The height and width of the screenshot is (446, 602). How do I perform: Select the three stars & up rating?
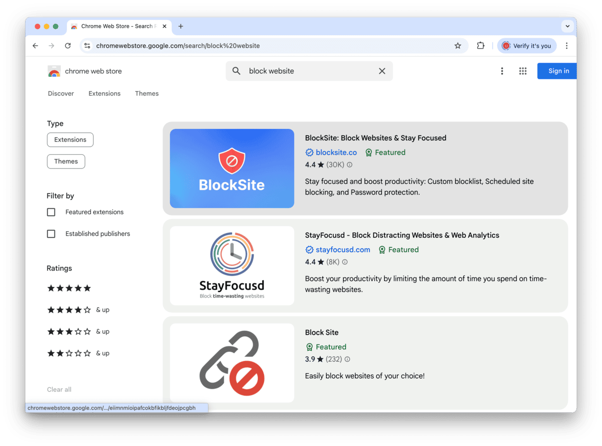(78, 332)
